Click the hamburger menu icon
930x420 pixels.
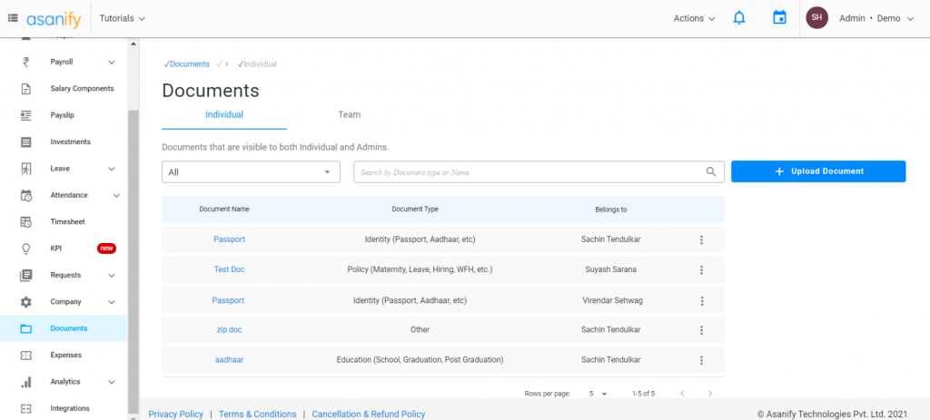[x=13, y=18]
